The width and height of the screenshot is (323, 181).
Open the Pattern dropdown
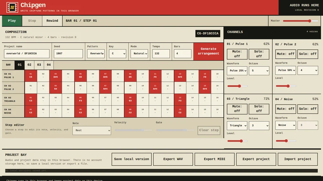(x=96, y=54)
